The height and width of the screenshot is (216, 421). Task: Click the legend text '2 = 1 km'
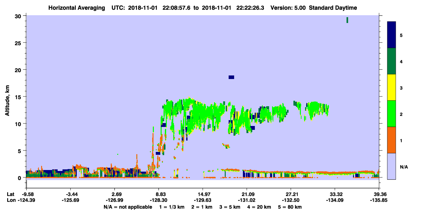[202, 207]
